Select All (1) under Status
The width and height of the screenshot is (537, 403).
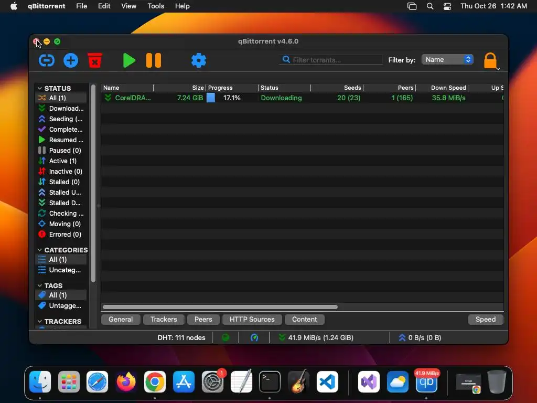(x=61, y=98)
